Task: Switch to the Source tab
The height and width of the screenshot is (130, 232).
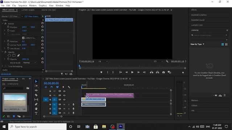Action: click(49, 10)
